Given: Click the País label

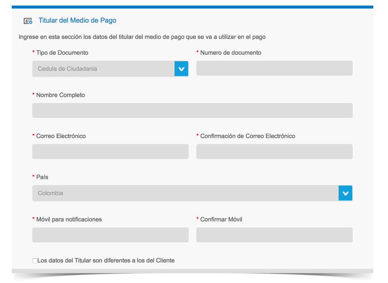Looking at the screenshot, I should 42,177.
